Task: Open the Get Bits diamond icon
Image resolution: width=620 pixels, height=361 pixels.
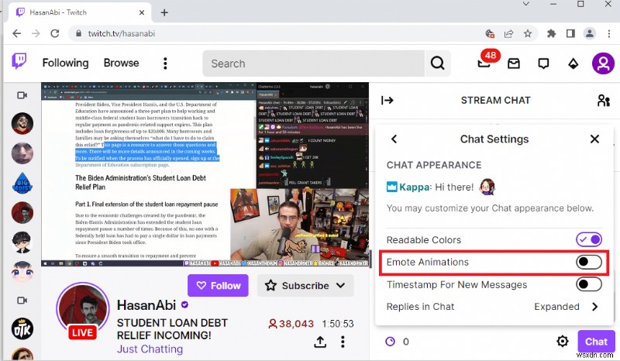Action: tap(573, 64)
